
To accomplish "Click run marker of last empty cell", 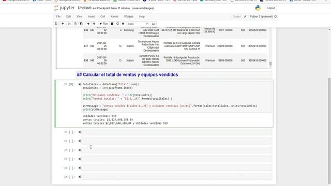I will tap(80, 177).
